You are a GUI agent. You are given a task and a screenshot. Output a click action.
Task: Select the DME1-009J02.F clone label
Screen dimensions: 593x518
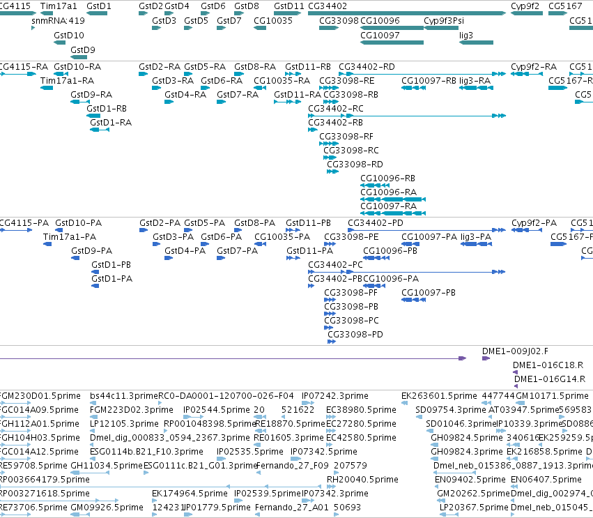pos(515,351)
